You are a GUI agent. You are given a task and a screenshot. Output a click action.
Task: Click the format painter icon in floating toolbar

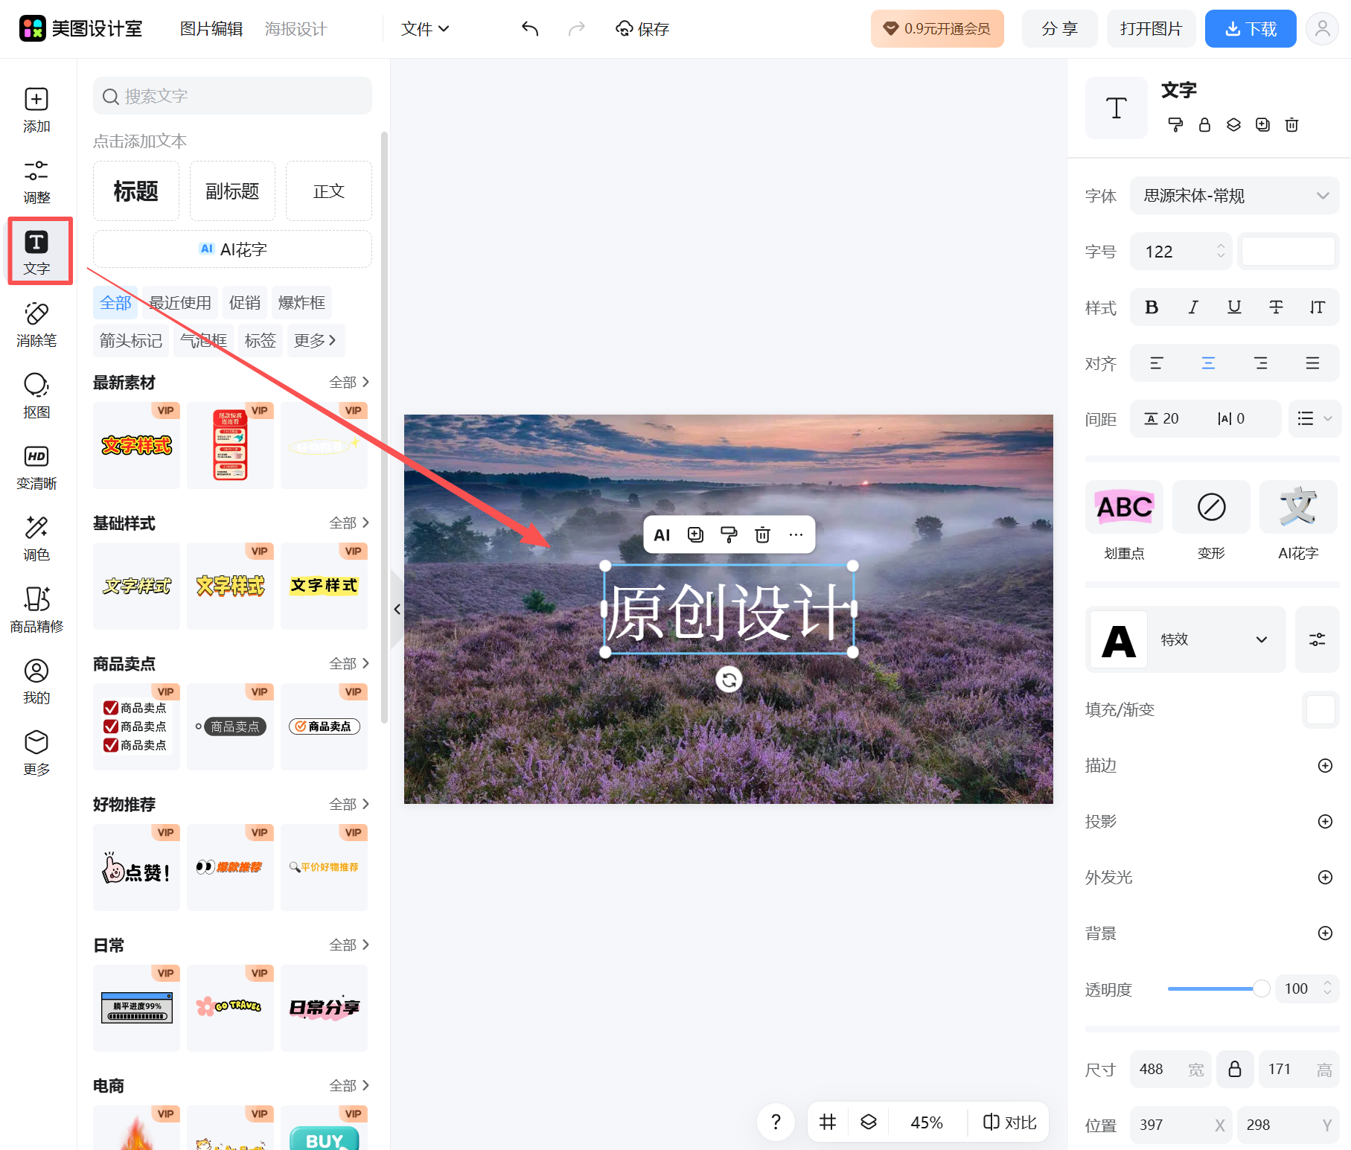pyautogui.click(x=729, y=534)
